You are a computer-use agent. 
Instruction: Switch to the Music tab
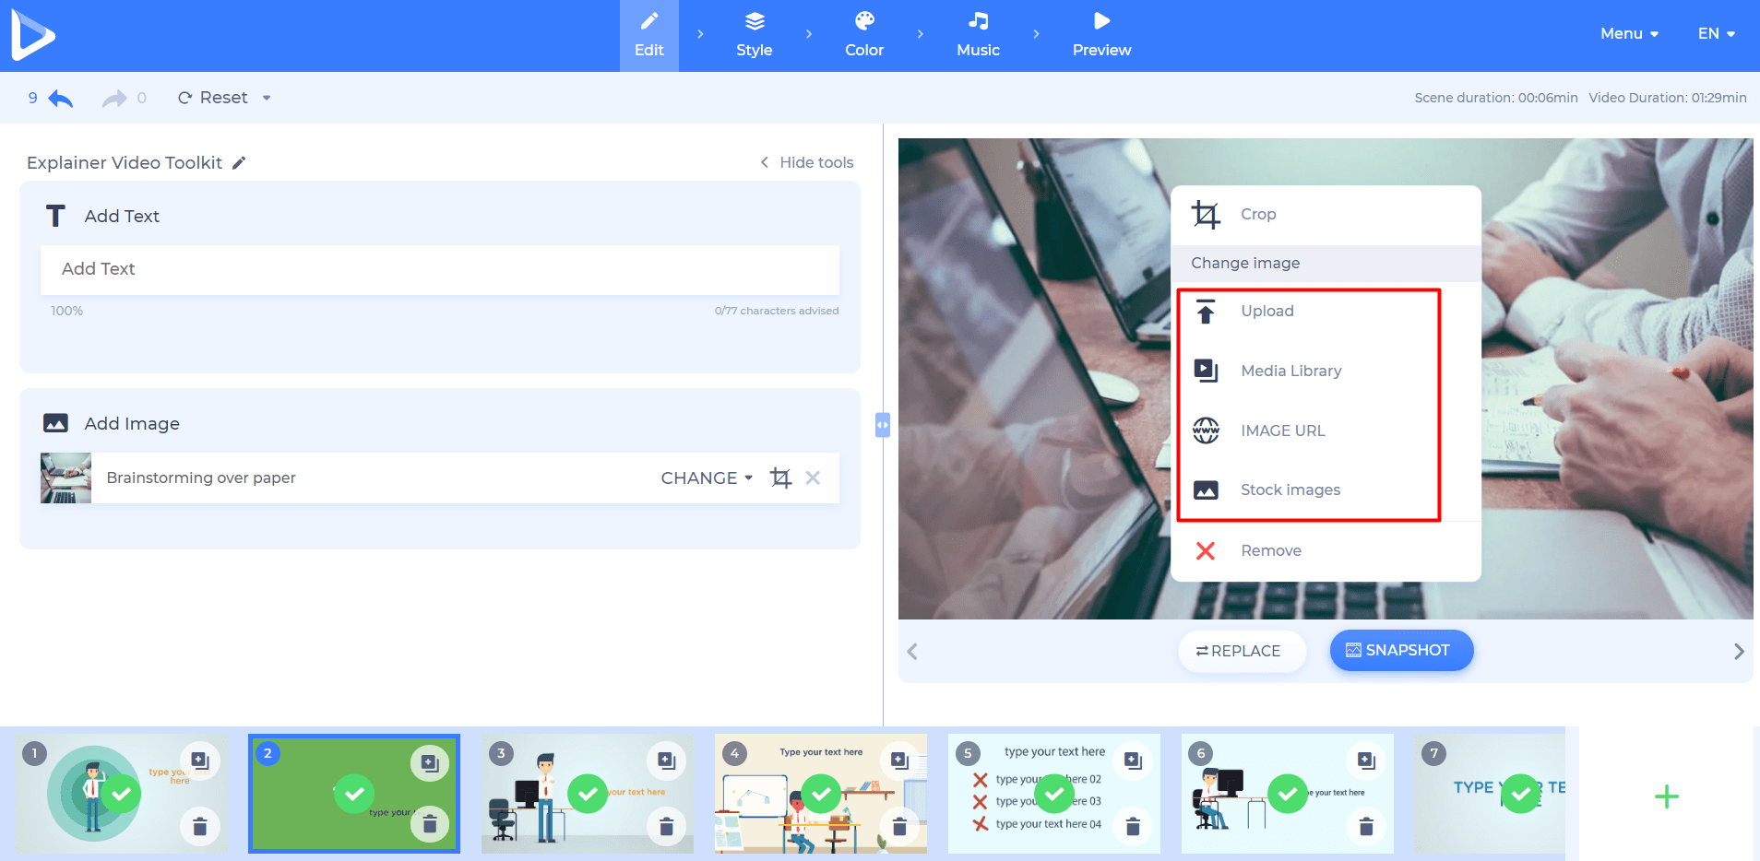tap(978, 35)
